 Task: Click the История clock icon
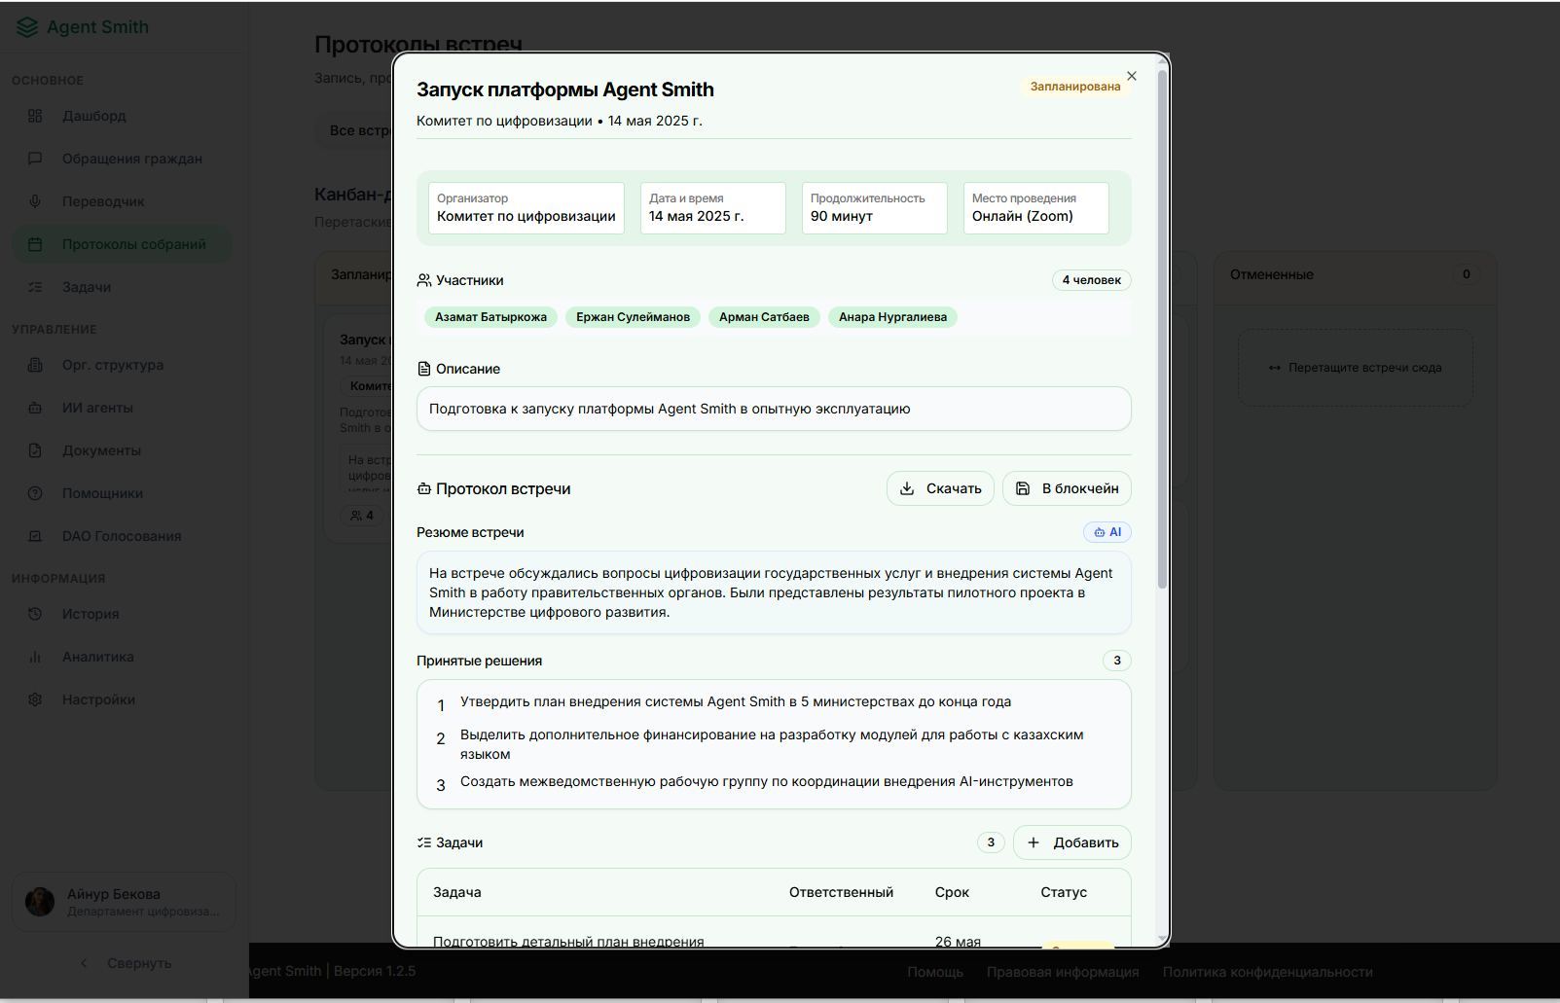[35, 614]
